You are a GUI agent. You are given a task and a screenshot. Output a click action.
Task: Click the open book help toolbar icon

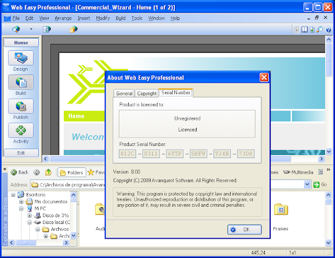point(305,29)
